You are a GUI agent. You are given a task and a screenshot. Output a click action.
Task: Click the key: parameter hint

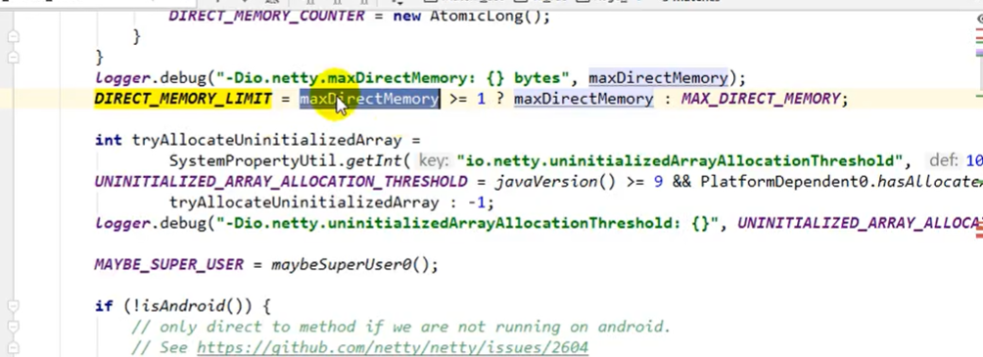[x=435, y=161]
